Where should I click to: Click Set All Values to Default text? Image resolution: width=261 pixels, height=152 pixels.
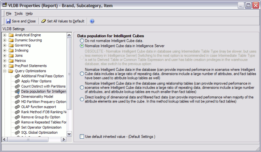(x=65, y=21)
